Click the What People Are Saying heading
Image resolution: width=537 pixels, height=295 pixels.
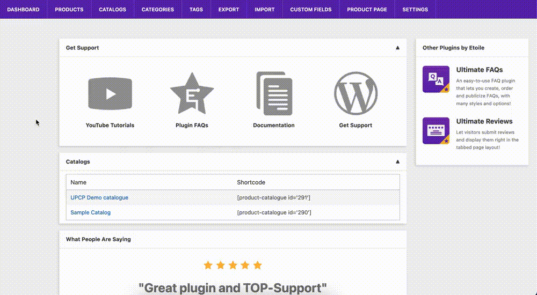coord(98,239)
